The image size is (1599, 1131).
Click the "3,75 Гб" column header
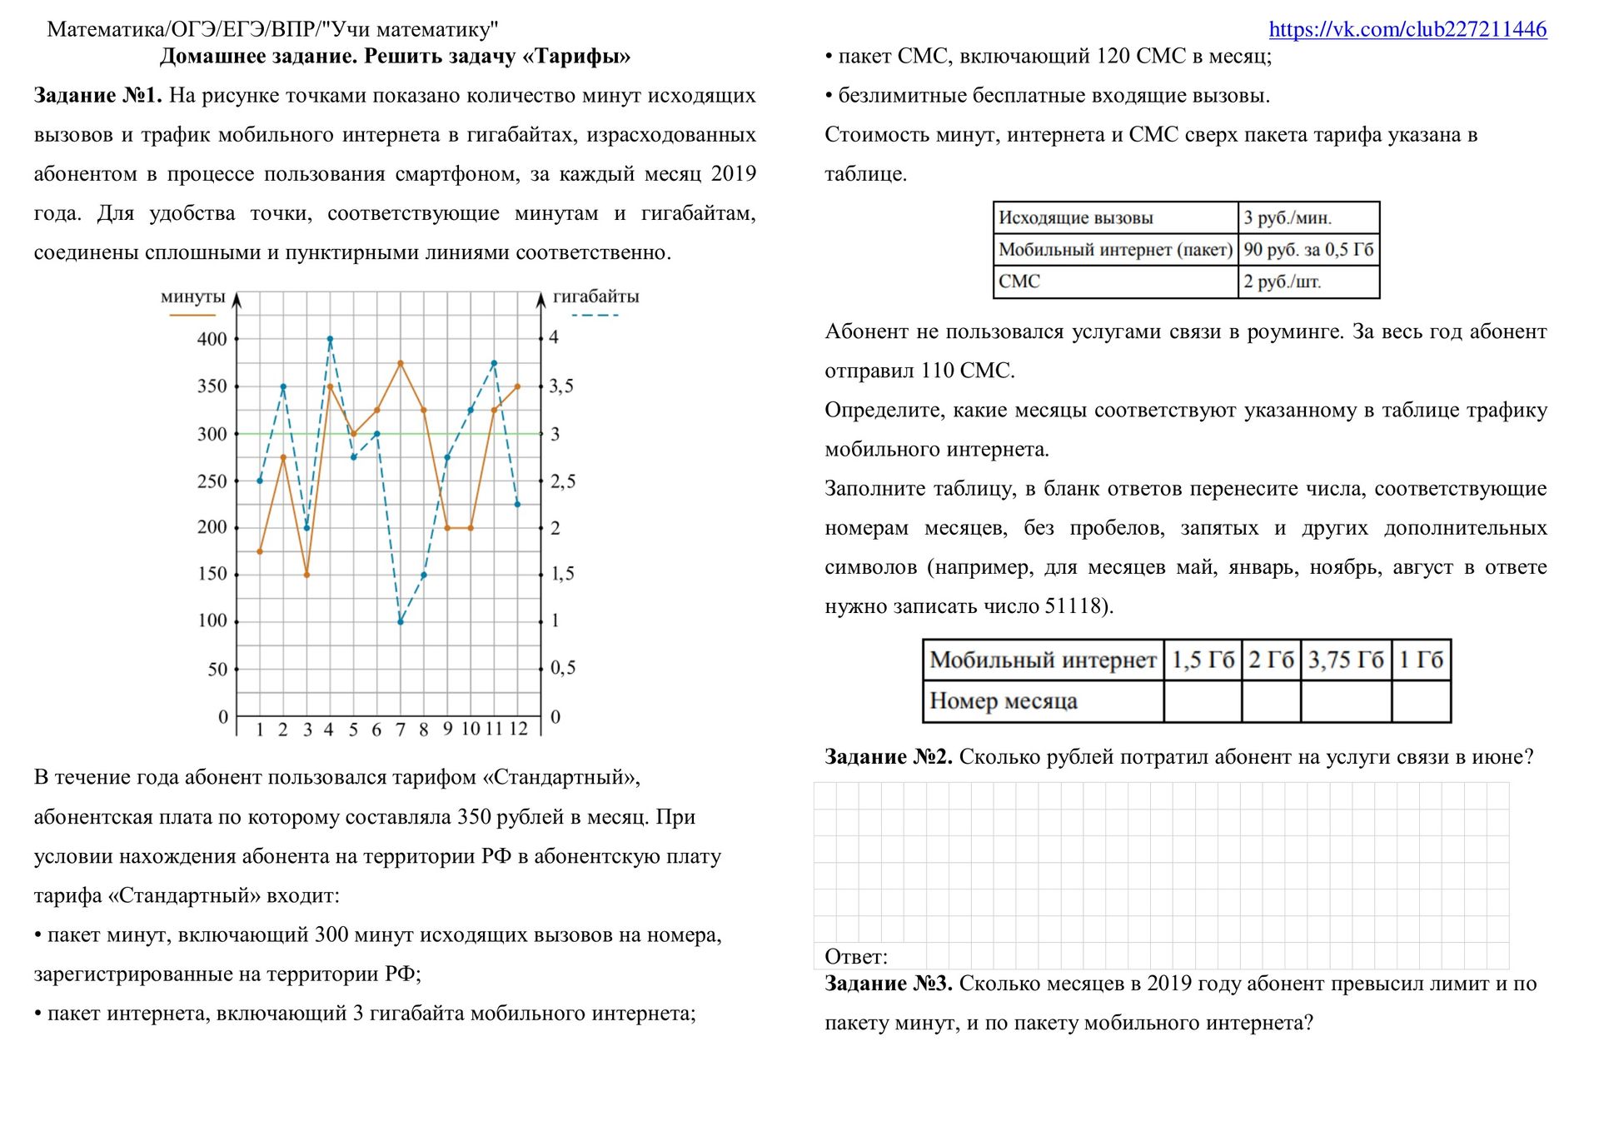pyautogui.click(x=1346, y=660)
